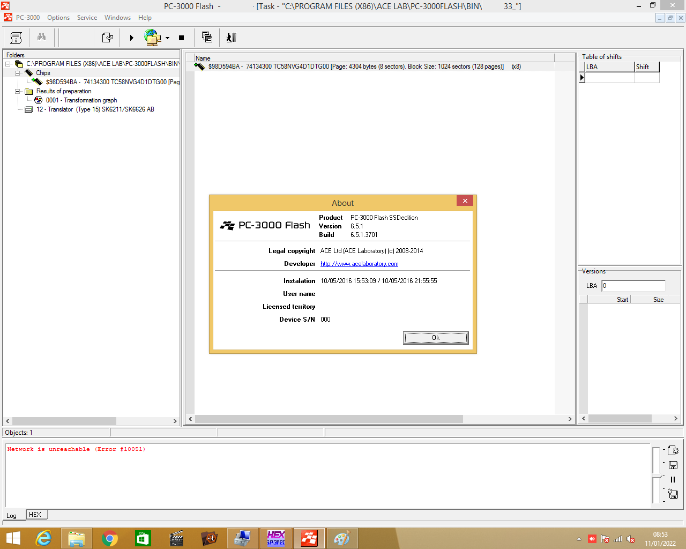This screenshot has width=686, height=549.
Task: Click the scroll script icon in toolbar
Action: pos(16,38)
